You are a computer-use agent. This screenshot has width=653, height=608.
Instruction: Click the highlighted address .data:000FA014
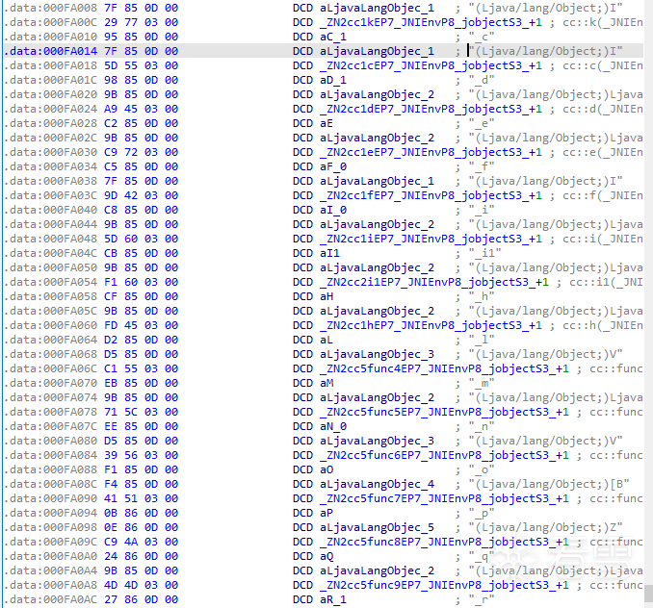point(50,51)
